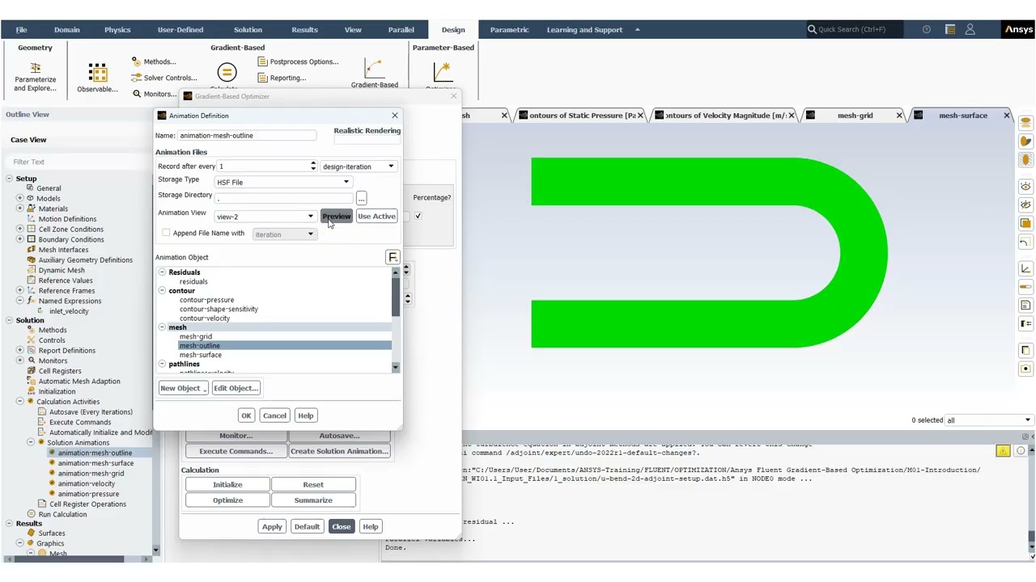
Task: Open gradient-based Methods settings
Action: (154, 61)
